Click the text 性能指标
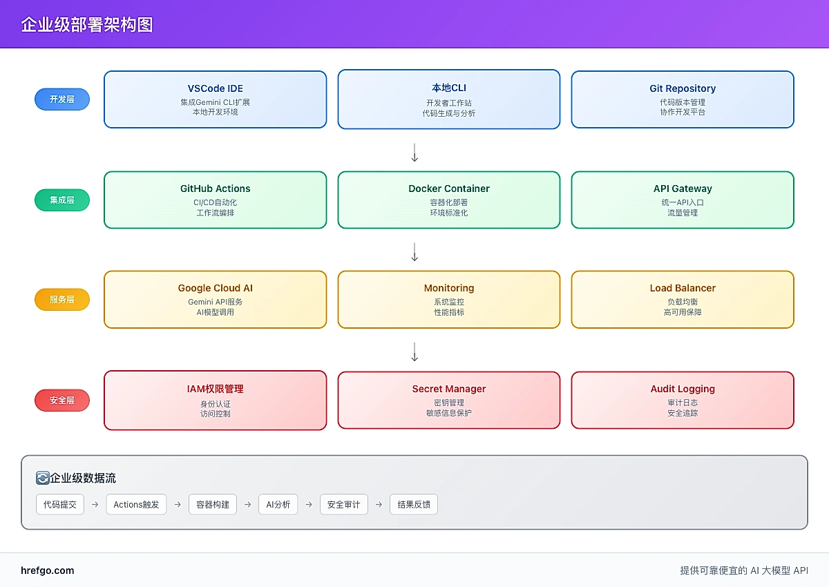Viewport: 829px width, 587px height. (x=449, y=312)
